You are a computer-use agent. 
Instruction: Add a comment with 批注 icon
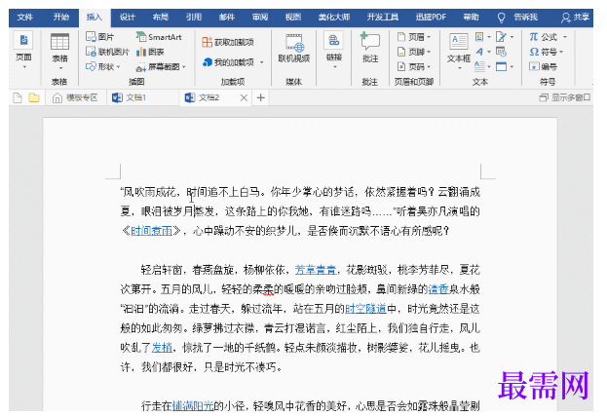370,48
